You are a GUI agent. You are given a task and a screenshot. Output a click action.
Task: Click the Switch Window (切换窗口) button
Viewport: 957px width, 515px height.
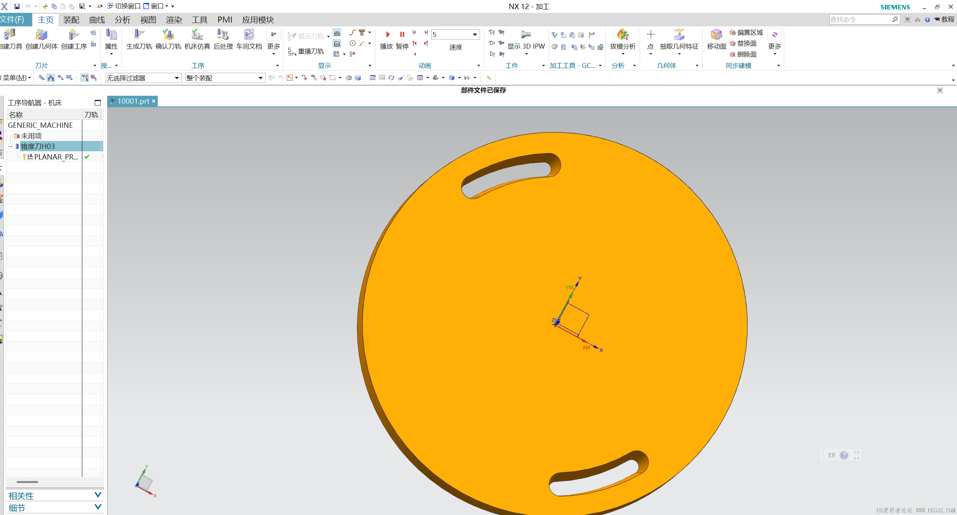(x=124, y=6)
